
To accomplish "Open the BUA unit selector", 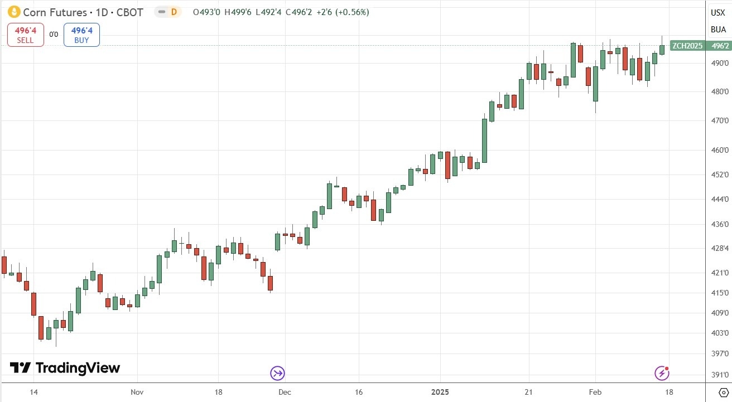I will tap(717, 30).
